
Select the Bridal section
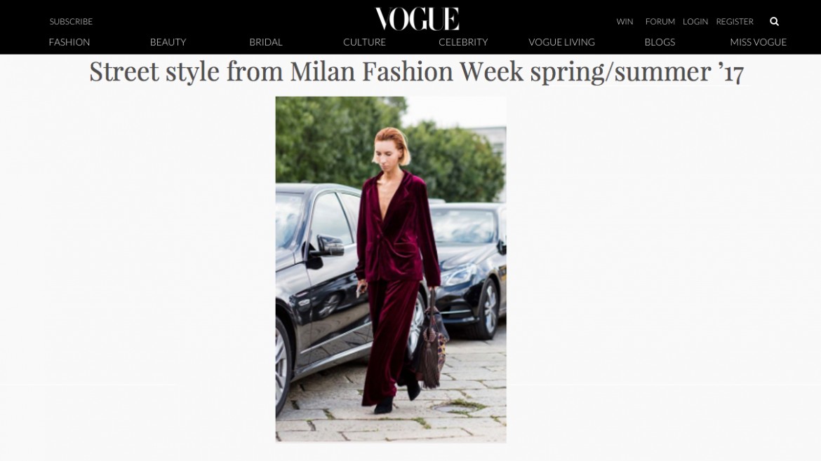[x=266, y=42]
